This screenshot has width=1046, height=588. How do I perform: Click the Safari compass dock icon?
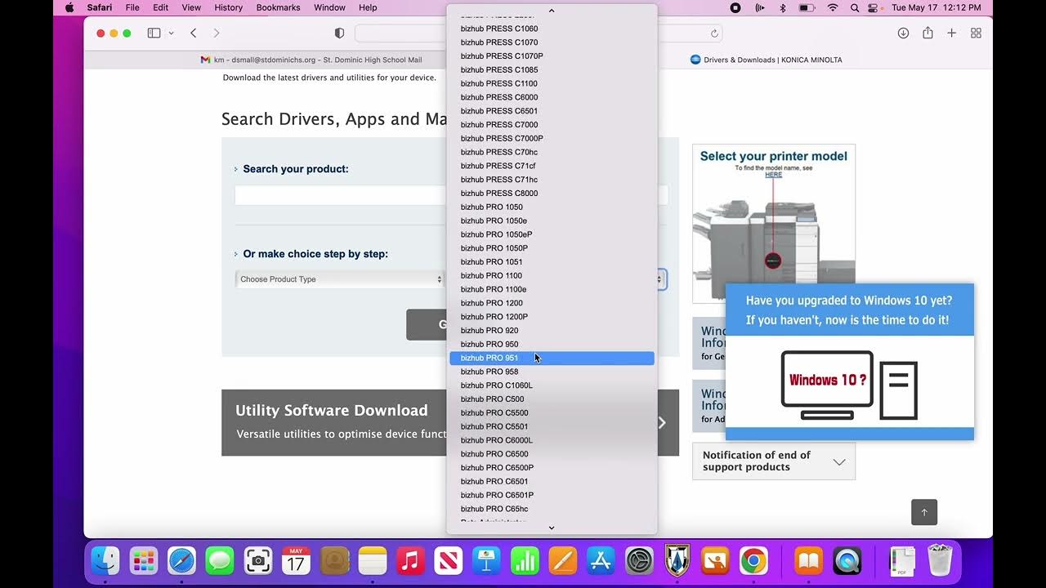coord(181,561)
